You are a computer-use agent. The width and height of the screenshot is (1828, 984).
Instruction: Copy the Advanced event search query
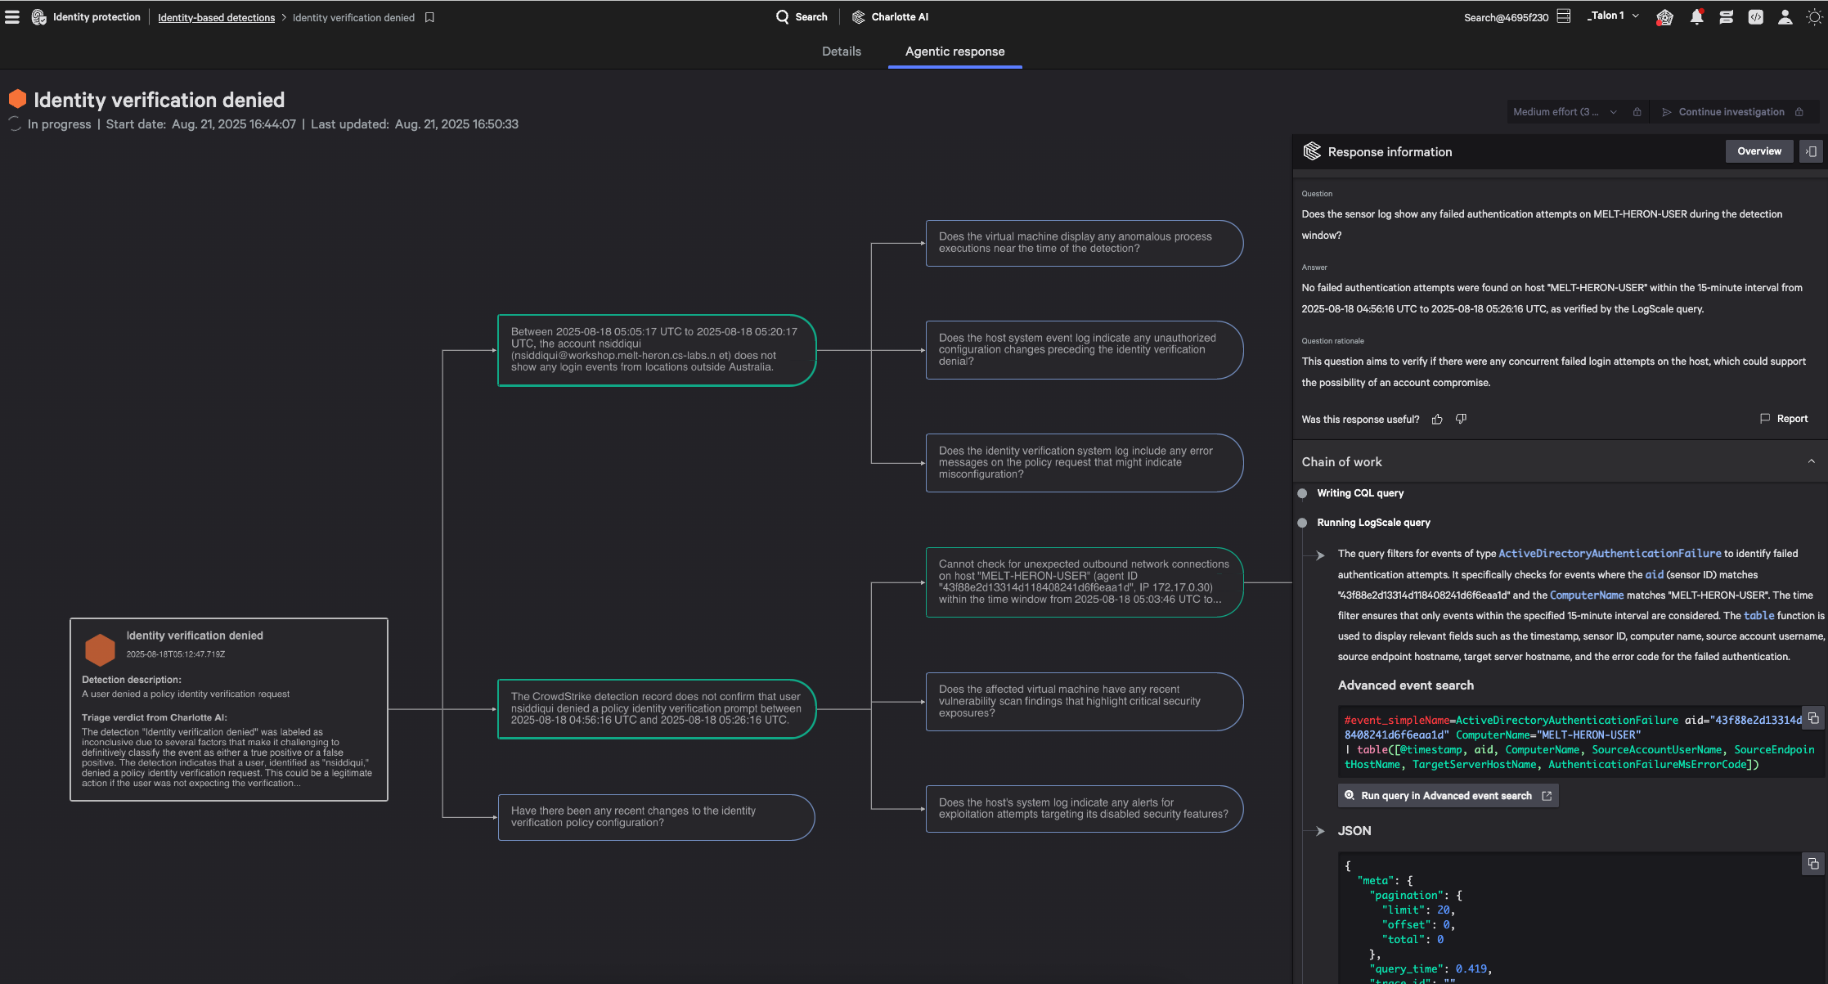tap(1812, 718)
